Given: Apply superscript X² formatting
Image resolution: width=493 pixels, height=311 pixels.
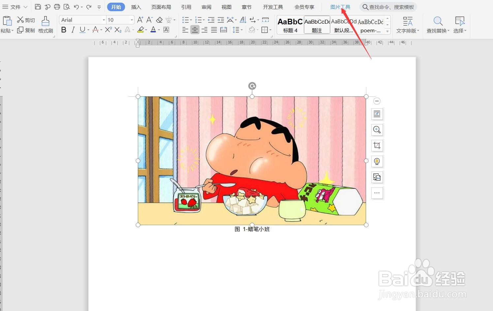Looking at the screenshot, I should [108, 30].
